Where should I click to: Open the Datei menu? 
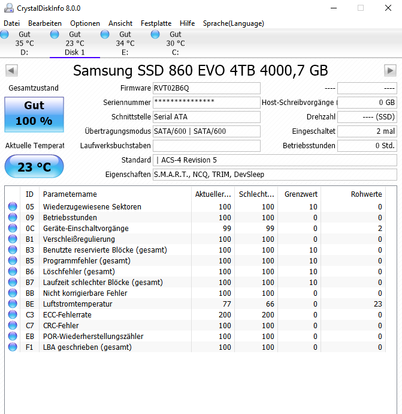click(x=11, y=23)
